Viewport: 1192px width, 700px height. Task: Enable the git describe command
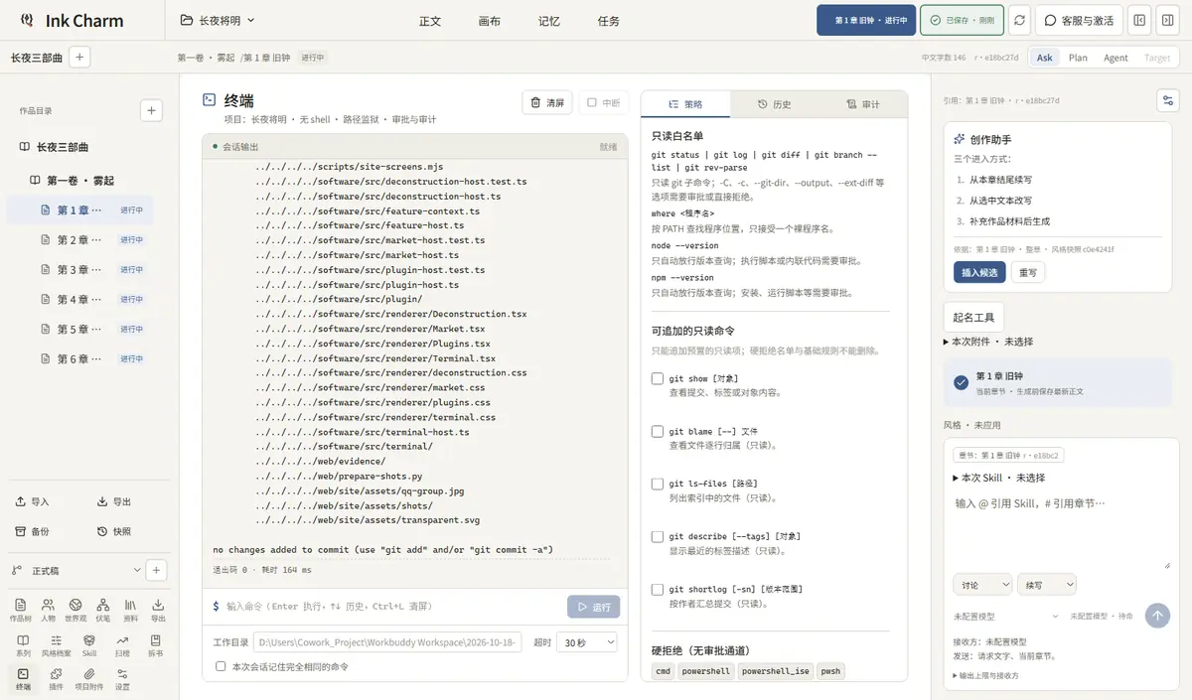658,536
